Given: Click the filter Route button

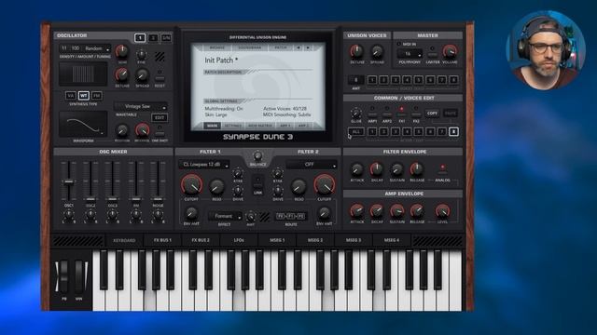Looking at the screenshot, I should click(x=290, y=216).
